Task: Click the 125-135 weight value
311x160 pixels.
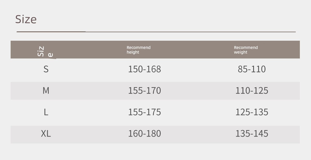Action: (252, 112)
